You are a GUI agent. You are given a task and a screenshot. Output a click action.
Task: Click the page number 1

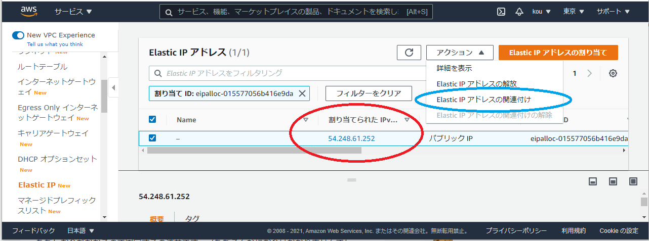point(575,73)
